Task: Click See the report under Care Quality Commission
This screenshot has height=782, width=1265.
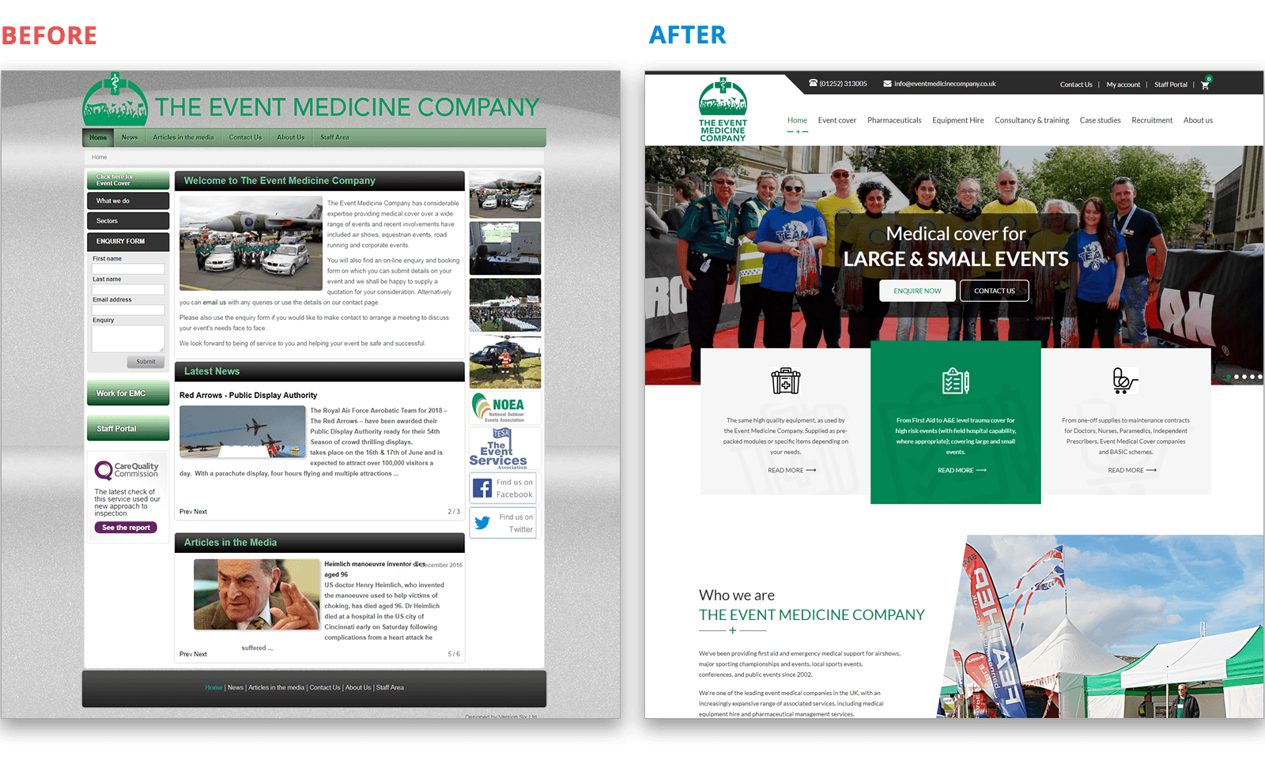Action: 125,527
